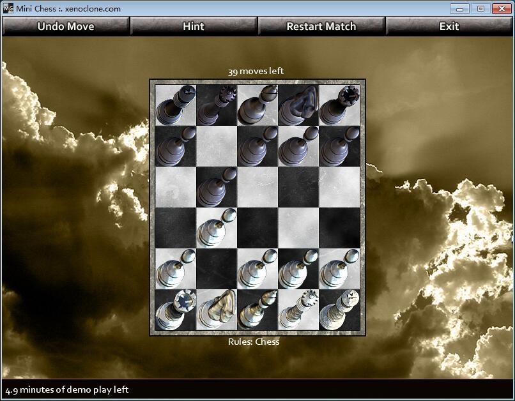
Task: Click empty dark square right of advanced white pawn
Action: pos(257,228)
